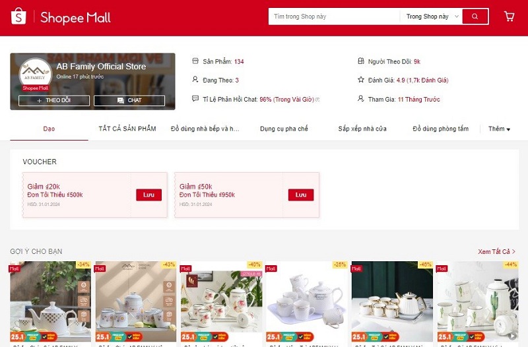Click the star icon beside Đánh Giá
528x347 pixels.
(x=360, y=80)
